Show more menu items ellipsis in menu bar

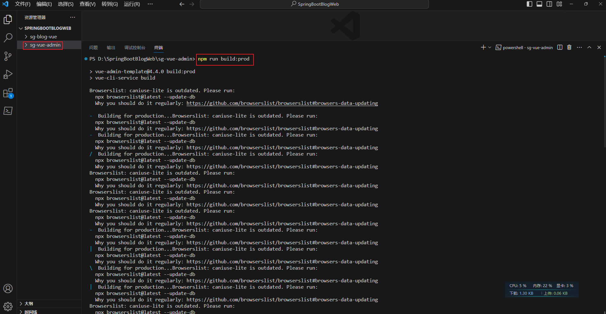(150, 4)
